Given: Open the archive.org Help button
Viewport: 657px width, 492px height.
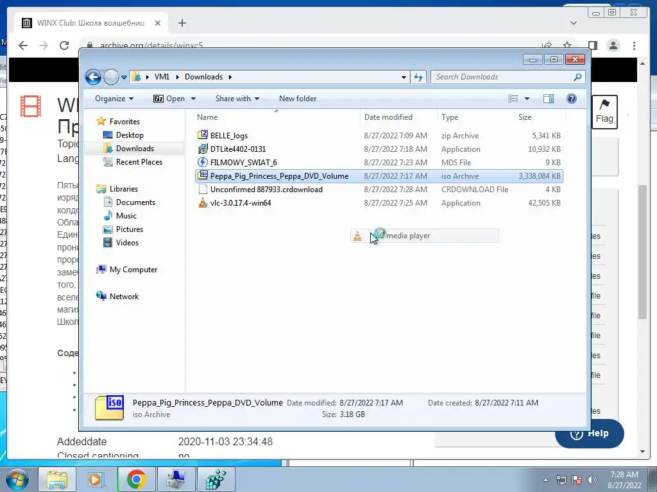Looking at the screenshot, I should coord(590,434).
